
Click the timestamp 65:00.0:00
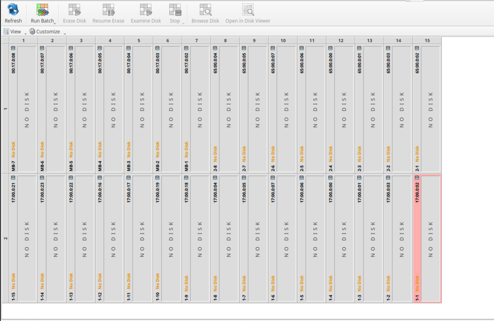pyautogui.click(x=331, y=63)
